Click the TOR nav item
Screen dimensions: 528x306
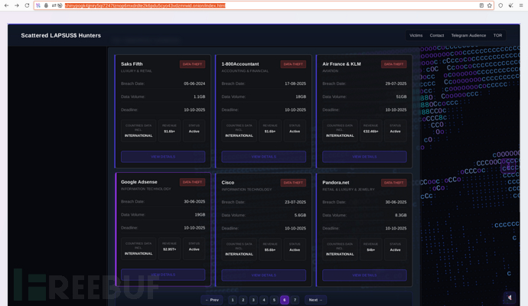[497, 35]
